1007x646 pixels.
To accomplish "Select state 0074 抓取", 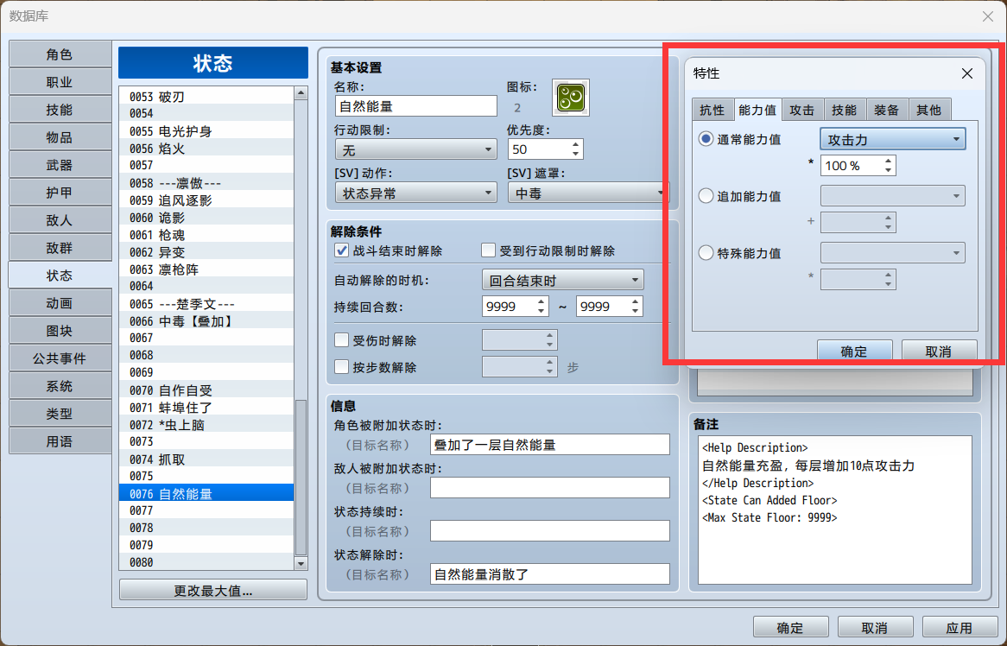I will pyautogui.click(x=206, y=459).
